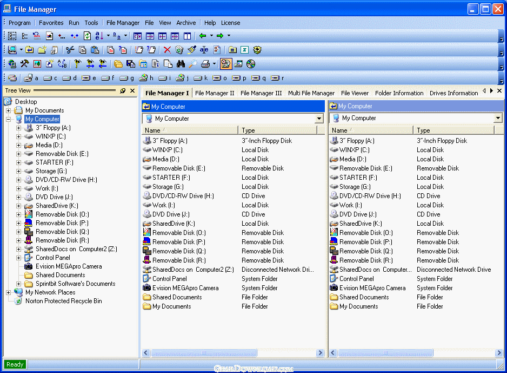Switch to the File Manager II tab
The image size is (507, 373).
[x=215, y=93]
